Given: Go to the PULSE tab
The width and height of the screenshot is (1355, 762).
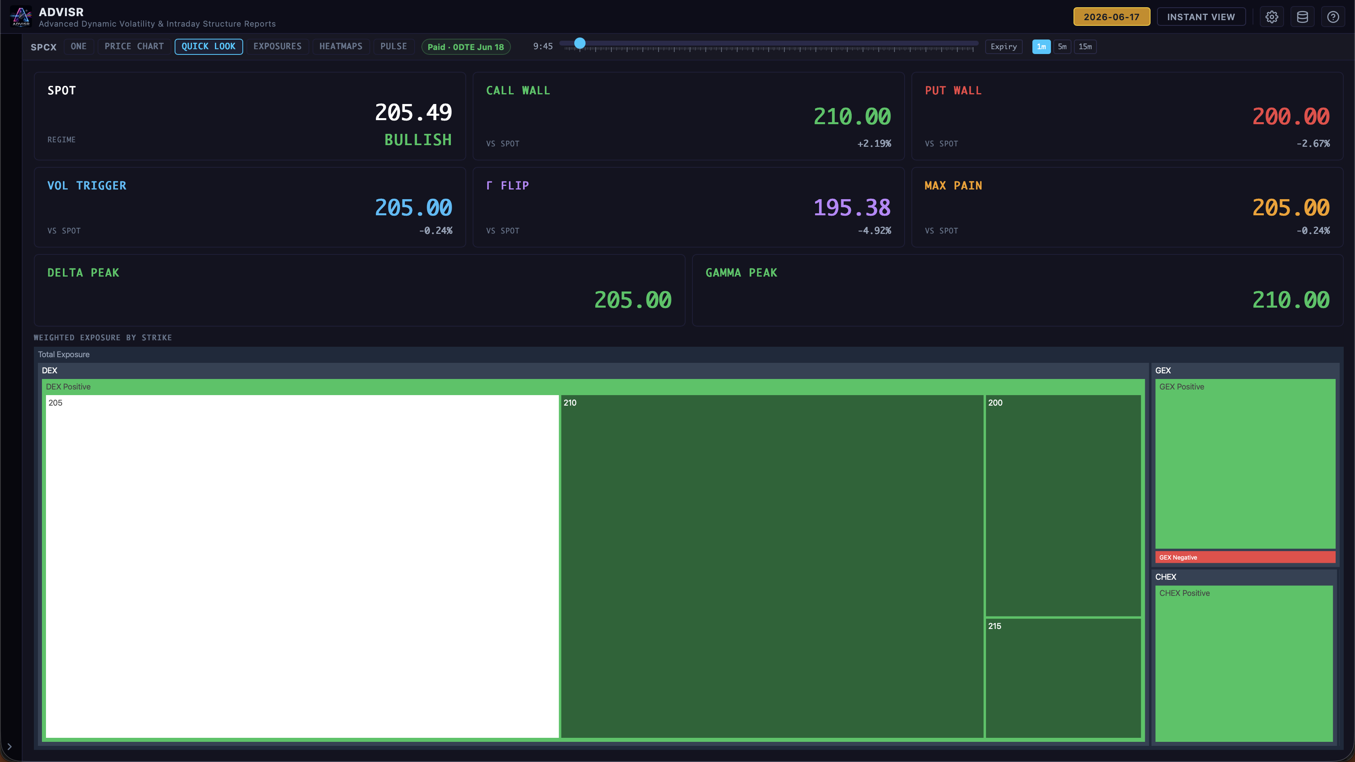Looking at the screenshot, I should (394, 46).
